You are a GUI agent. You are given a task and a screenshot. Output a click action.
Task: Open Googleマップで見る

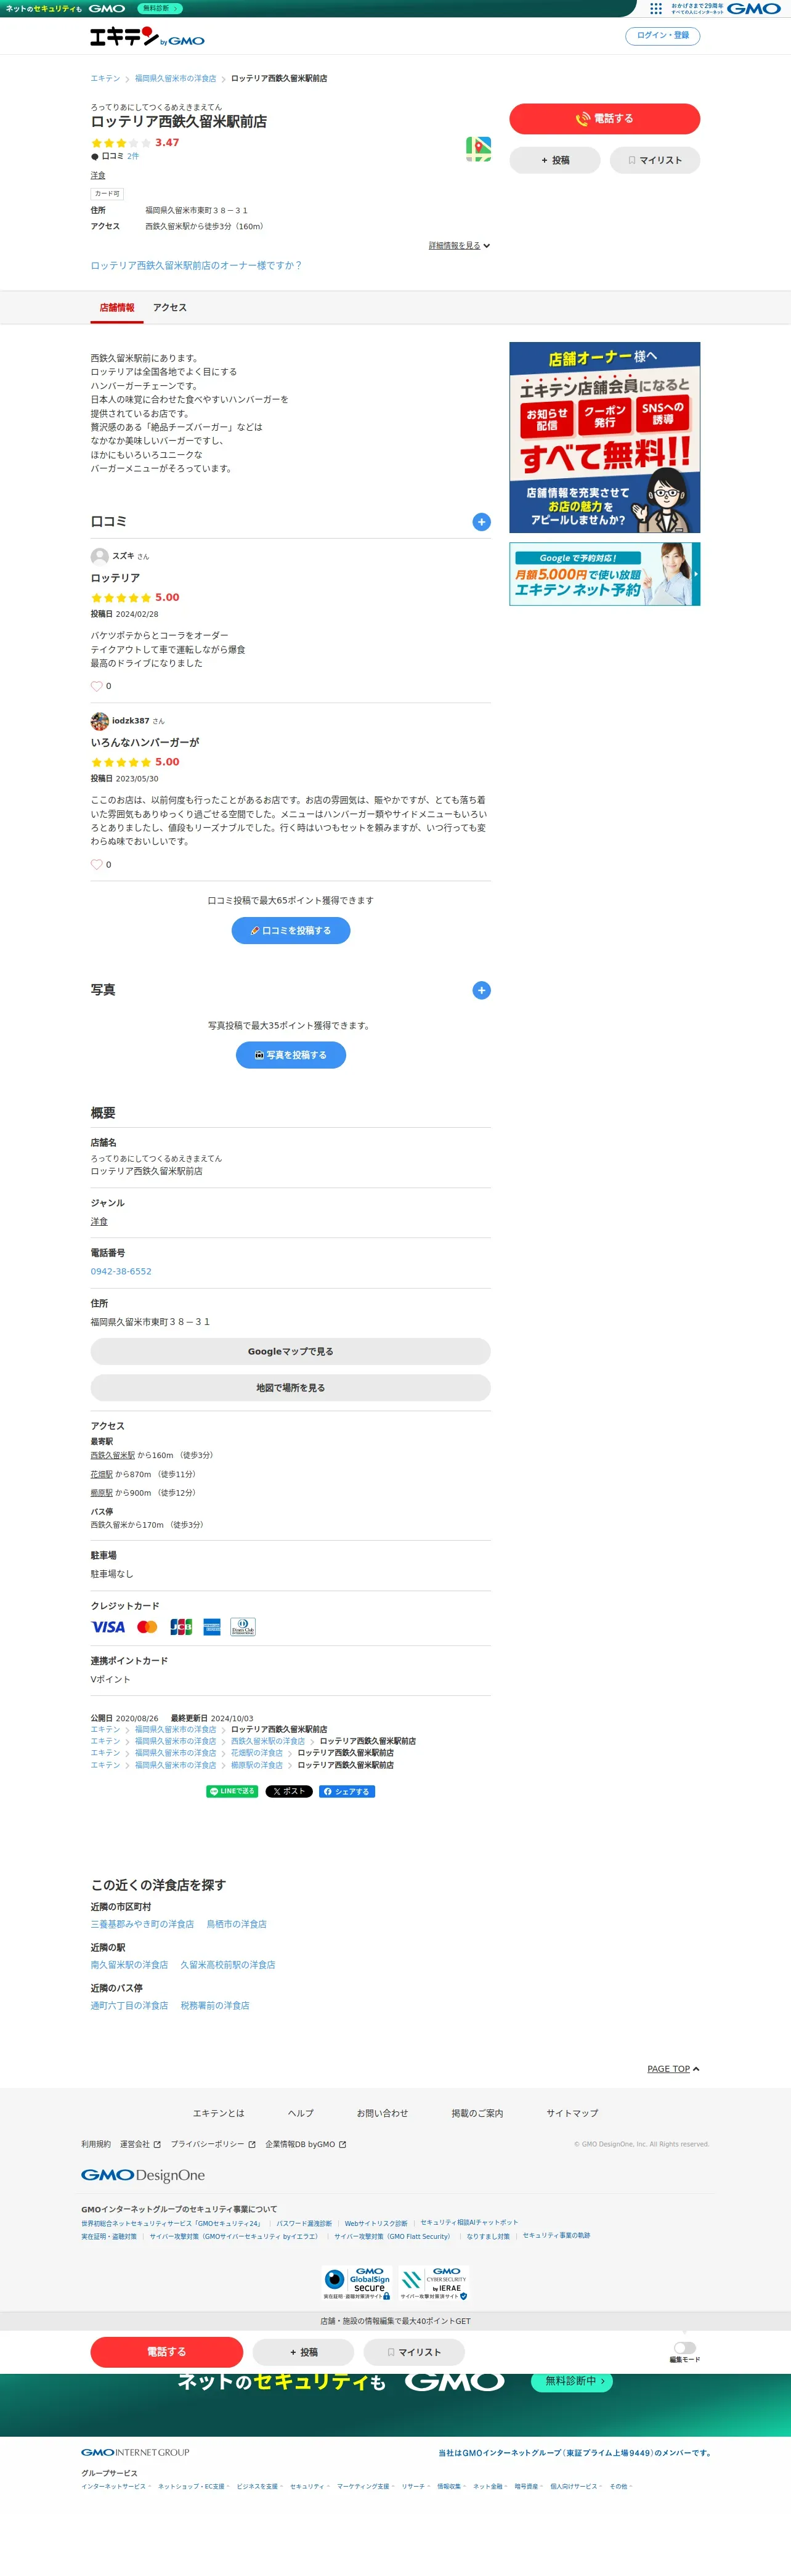pos(290,1352)
